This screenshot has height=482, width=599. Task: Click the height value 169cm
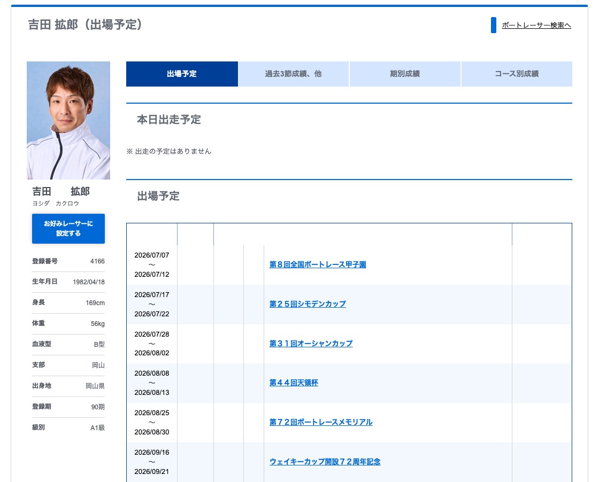pyautogui.click(x=95, y=303)
